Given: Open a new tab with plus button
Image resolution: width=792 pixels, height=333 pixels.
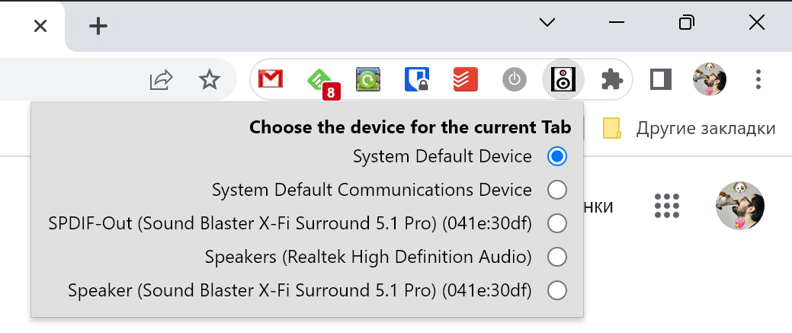Looking at the screenshot, I should click(x=98, y=26).
